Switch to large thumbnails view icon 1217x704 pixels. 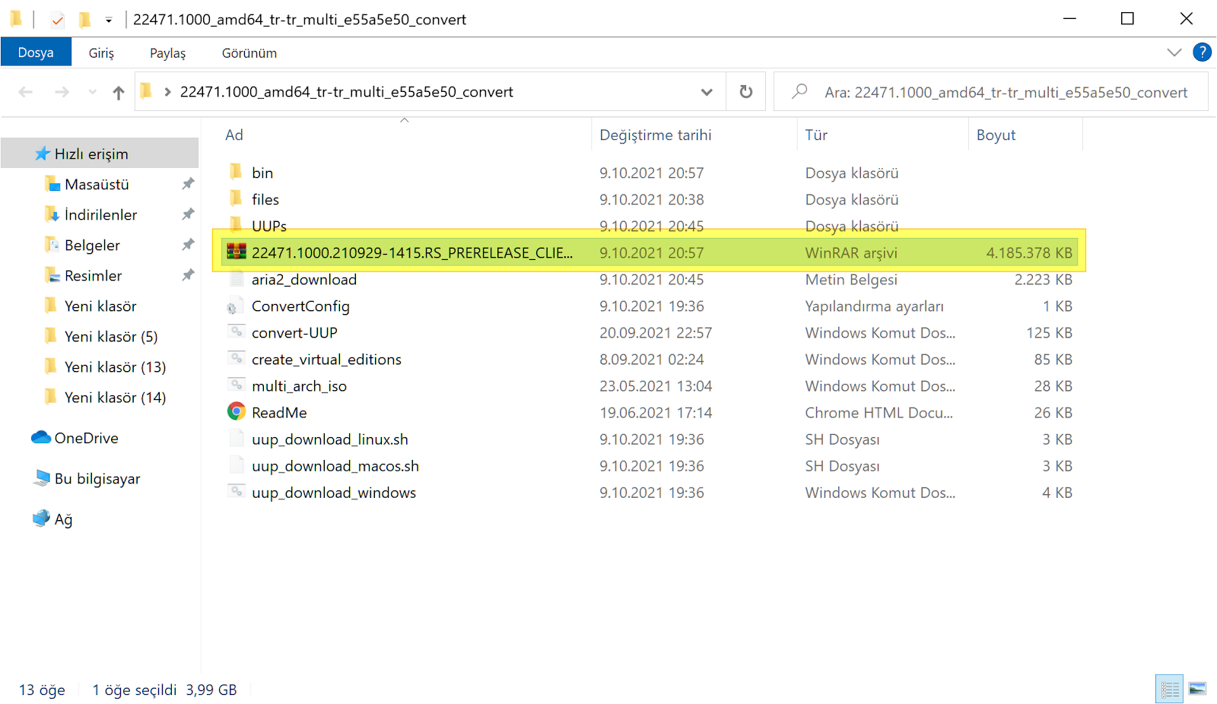coord(1197,689)
